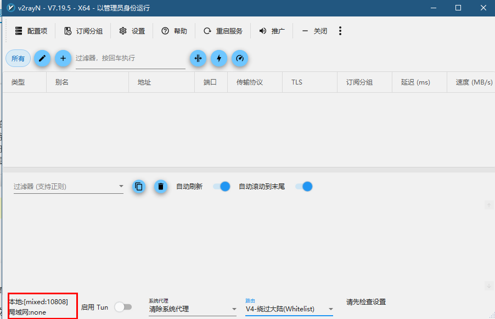Open the three-dot overflow menu
Image resolution: width=495 pixels, height=319 pixels.
340,31
